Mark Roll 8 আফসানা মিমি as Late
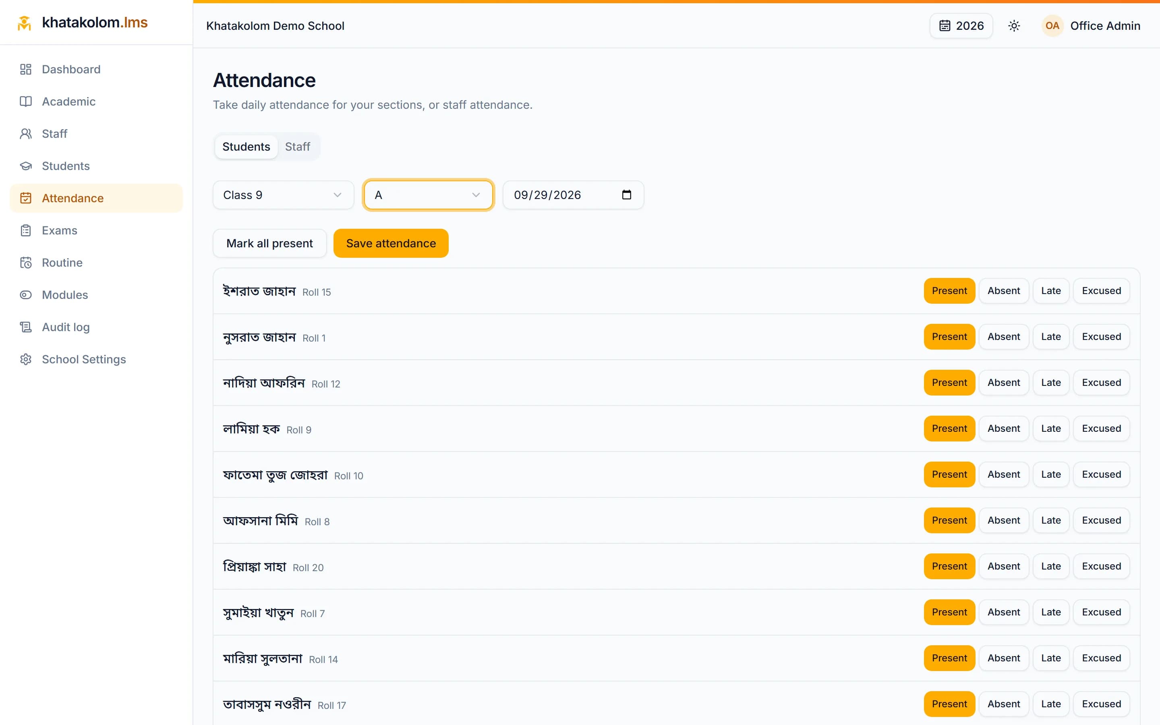This screenshot has width=1160, height=725. (x=1051, y=521)
